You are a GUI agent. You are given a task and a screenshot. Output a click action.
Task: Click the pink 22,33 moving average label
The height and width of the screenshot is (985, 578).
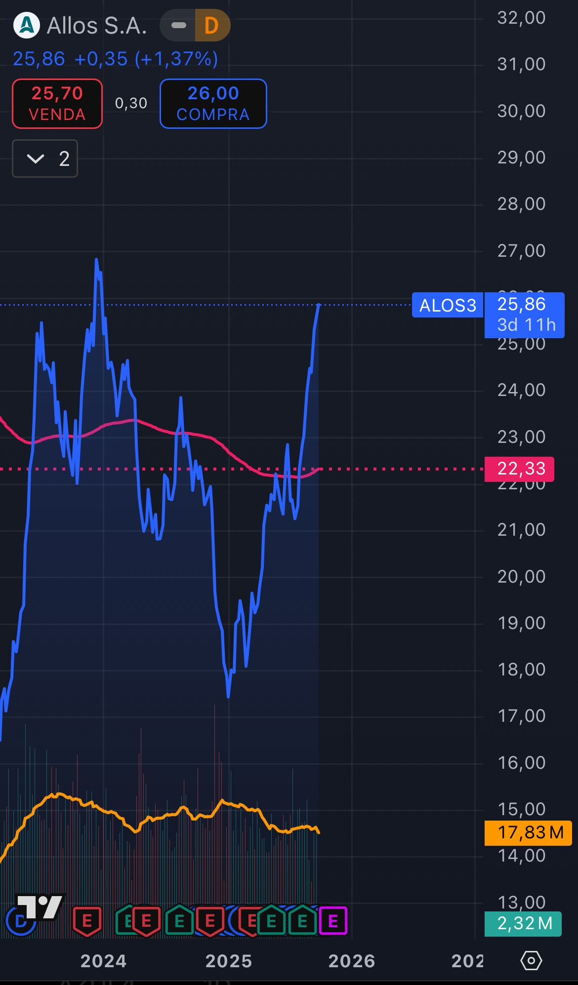coord(519,469)
